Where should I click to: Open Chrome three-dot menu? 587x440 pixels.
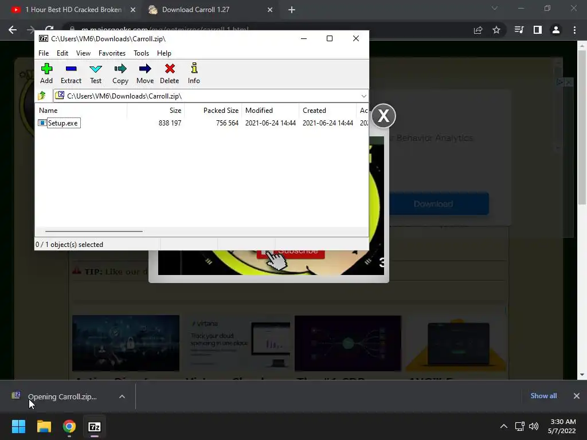(574, 30)
